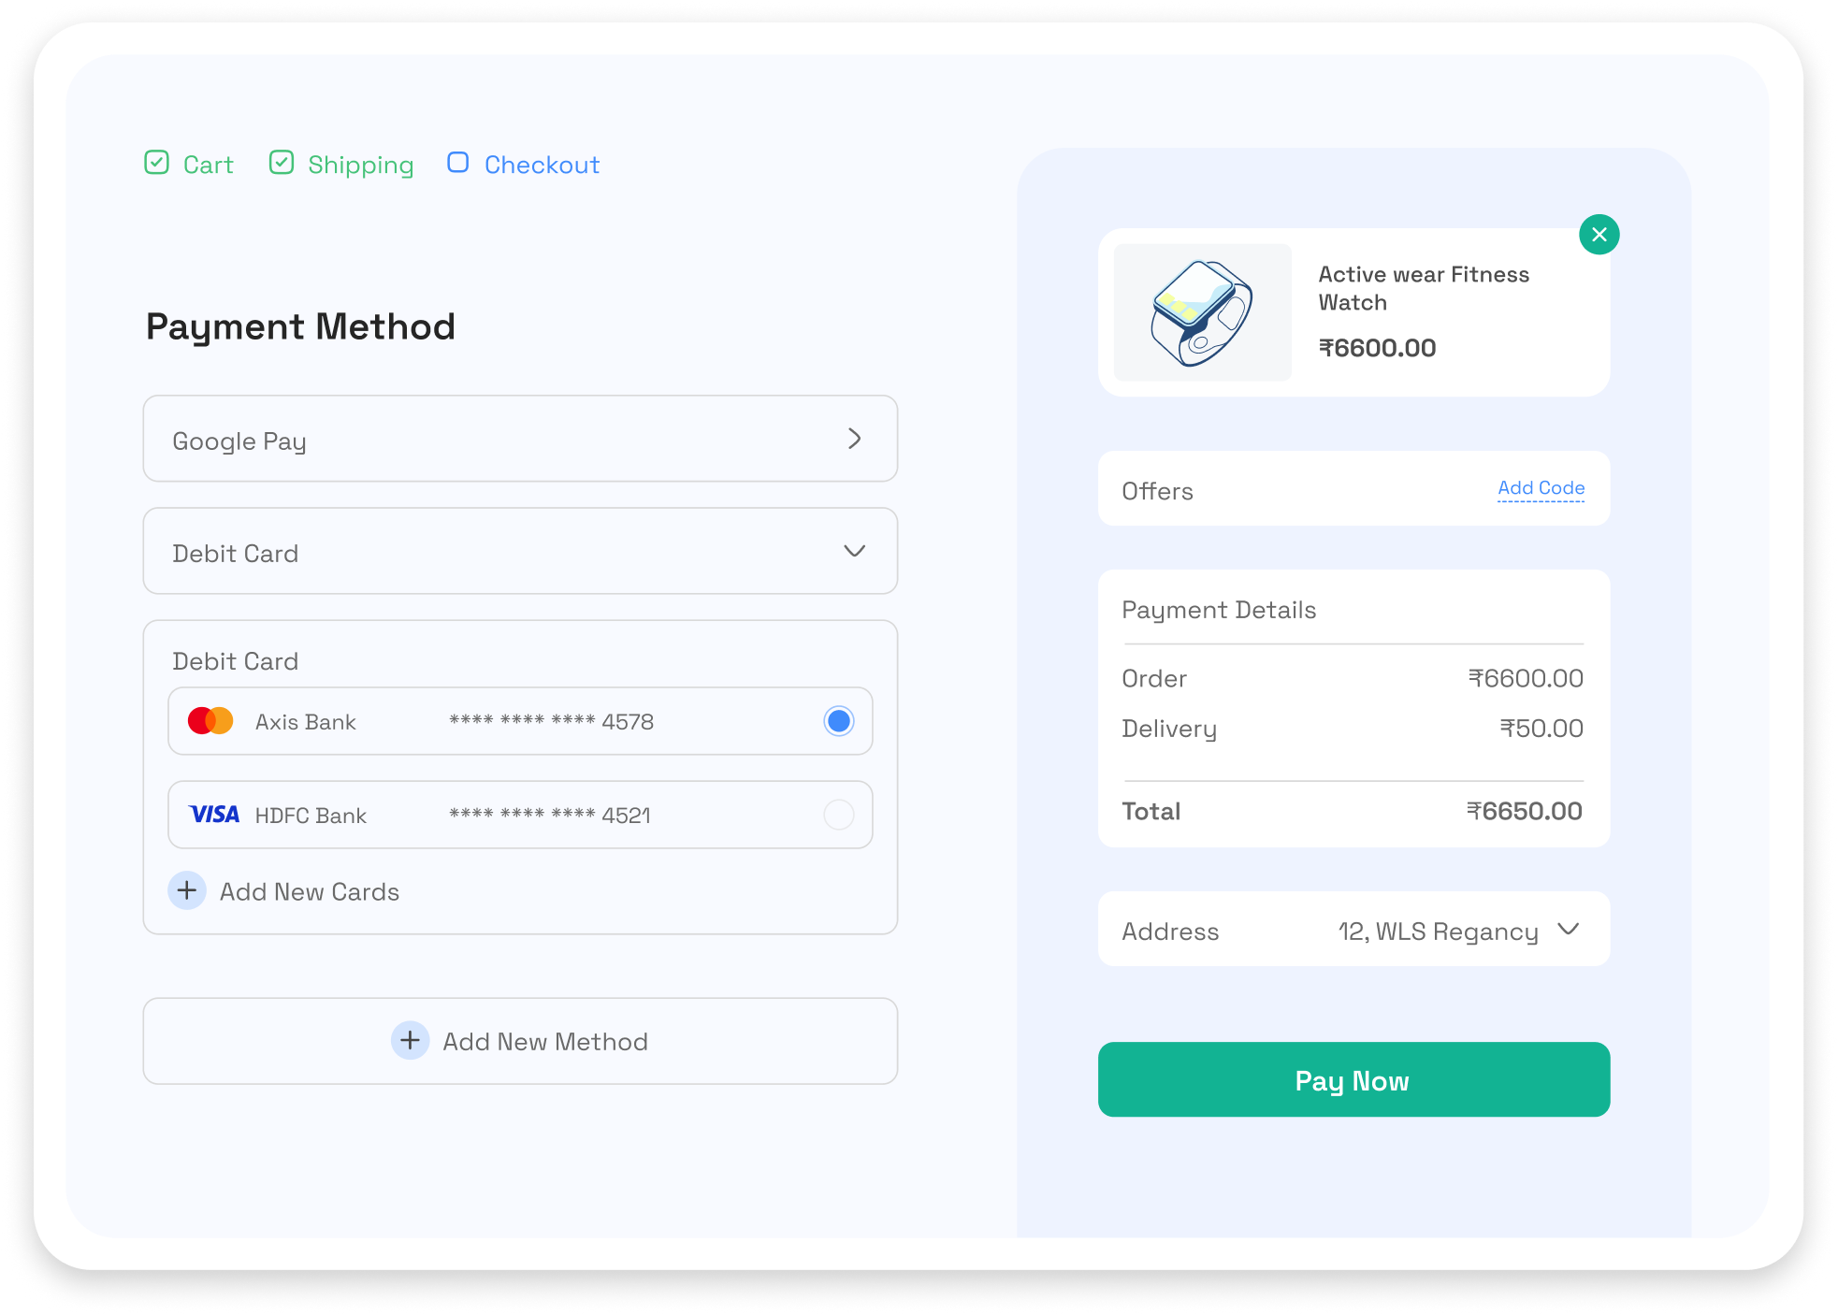The height and width of the screenshot is (1315, 1838).
Task: Click the plus icon next to Add New Cards
Action: [187, 890]
